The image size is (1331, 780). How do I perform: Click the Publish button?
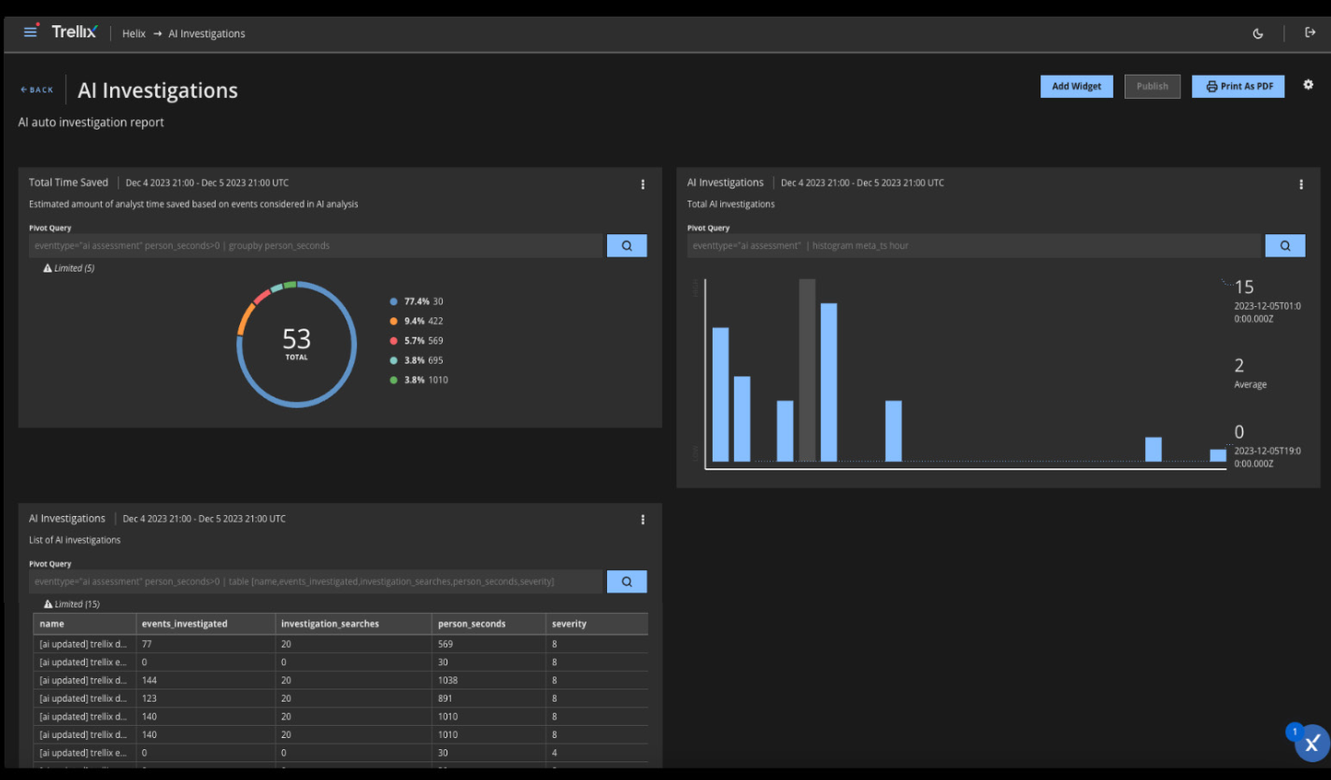[x=1153, y=86]
